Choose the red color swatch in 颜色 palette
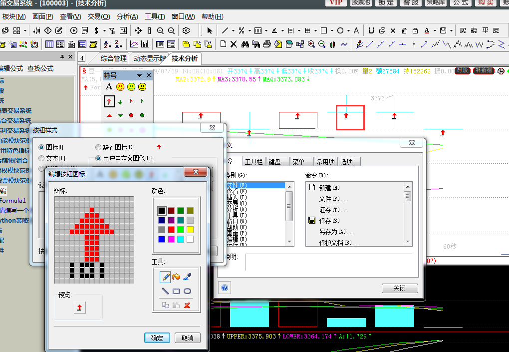The height and width of the screenshot is (352, 509). click(x=171, y=230)
